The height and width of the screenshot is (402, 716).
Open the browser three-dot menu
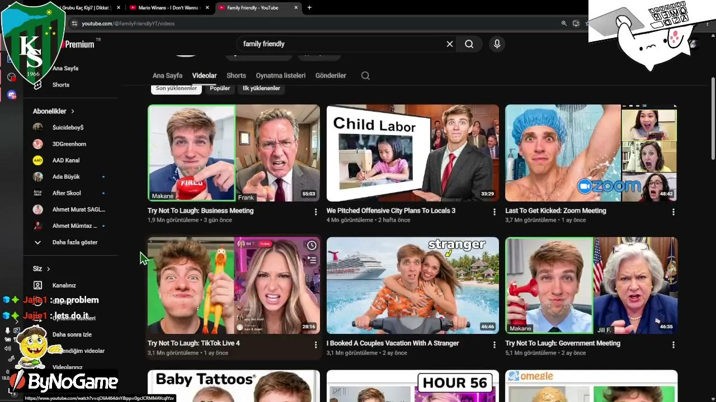pos(708,23)
